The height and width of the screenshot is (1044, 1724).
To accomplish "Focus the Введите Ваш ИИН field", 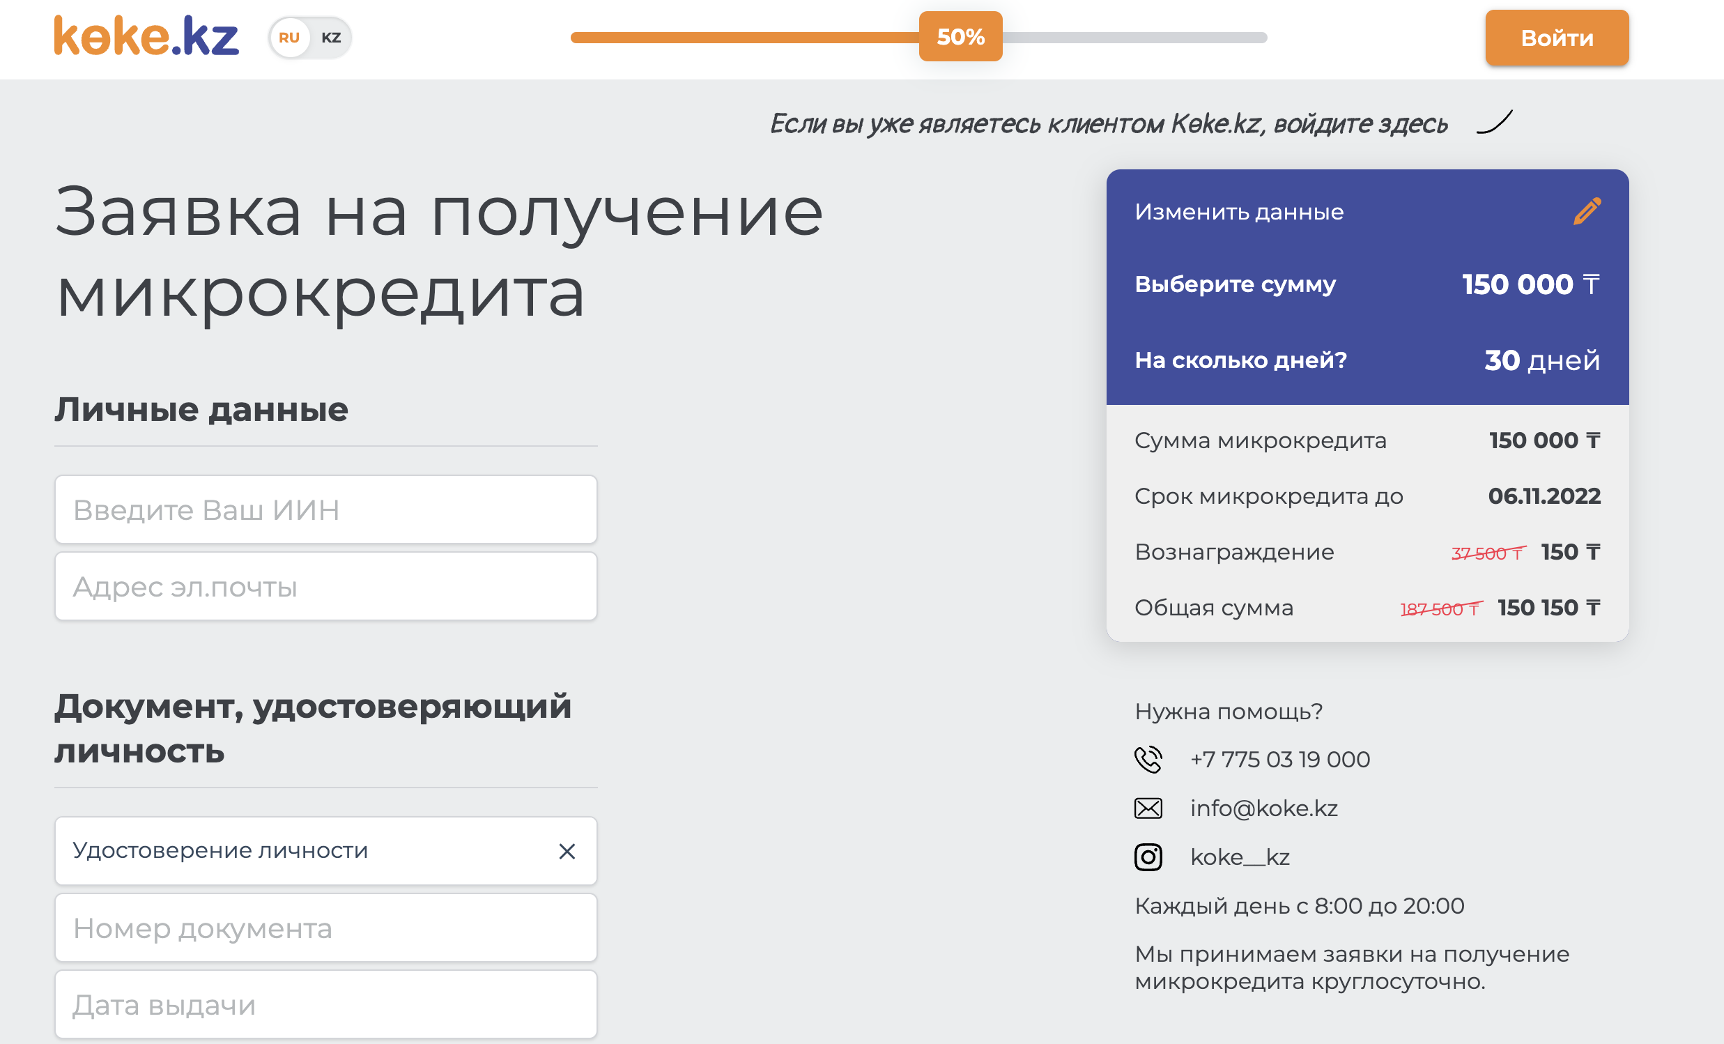I will [326, 509].
